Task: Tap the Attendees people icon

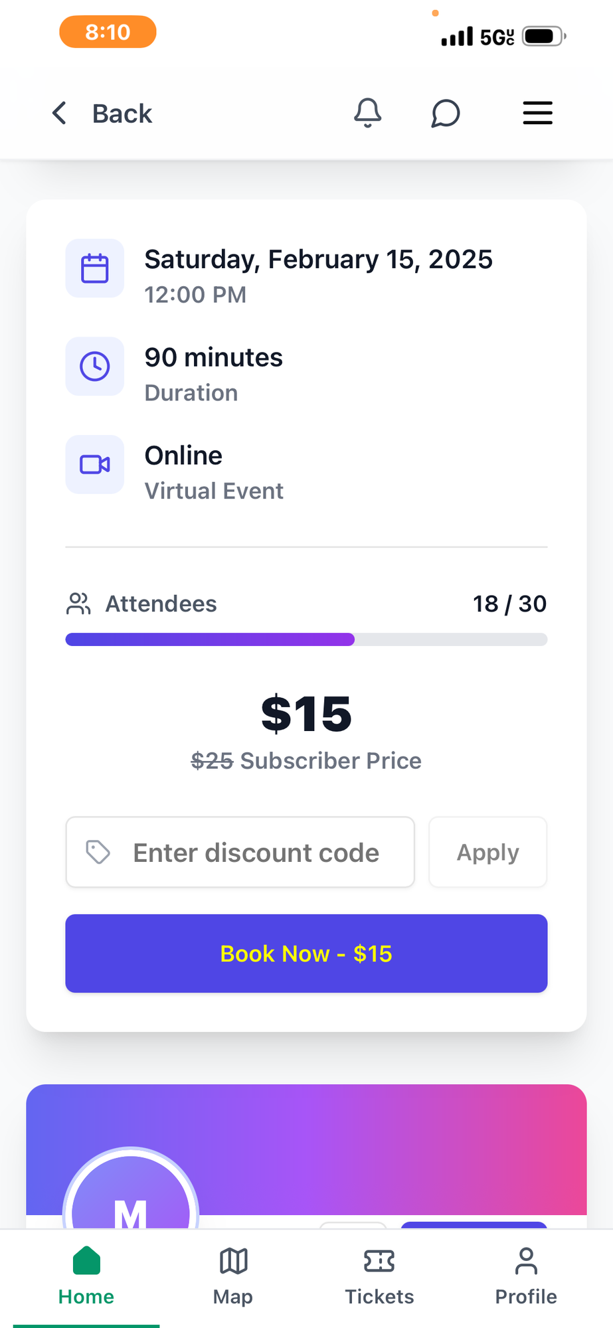Action: pyautogui.click(x=78, y=604)
